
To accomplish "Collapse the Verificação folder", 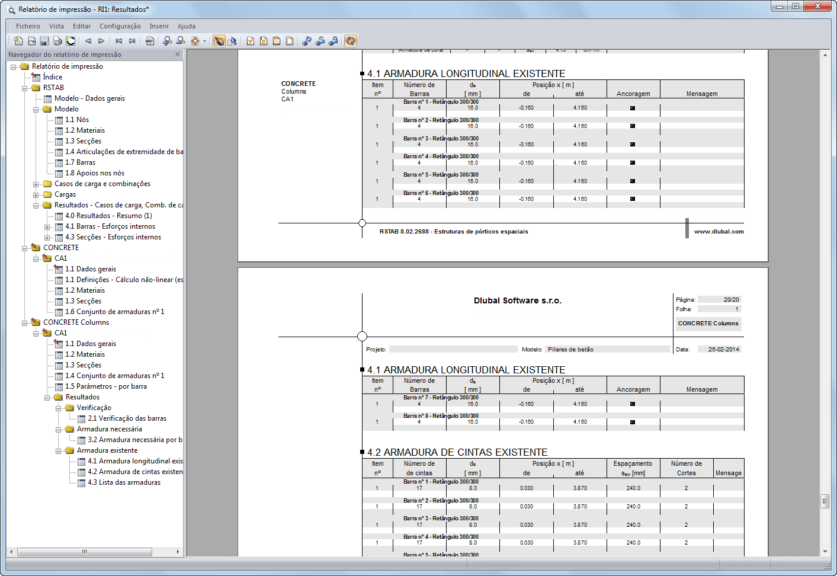I will pyautogui.click(x=59, y=408).
